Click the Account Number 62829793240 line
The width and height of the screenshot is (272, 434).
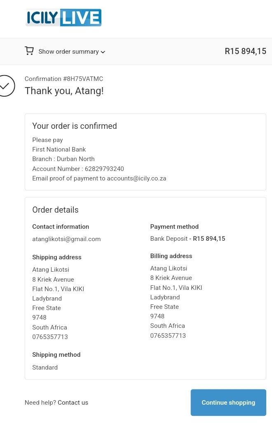click(x=78, y=169)
